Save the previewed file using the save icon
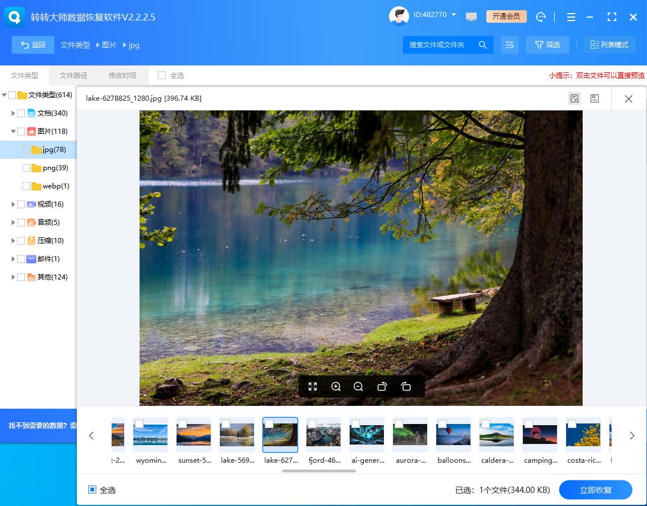647x506 pixels. point(595,98)
